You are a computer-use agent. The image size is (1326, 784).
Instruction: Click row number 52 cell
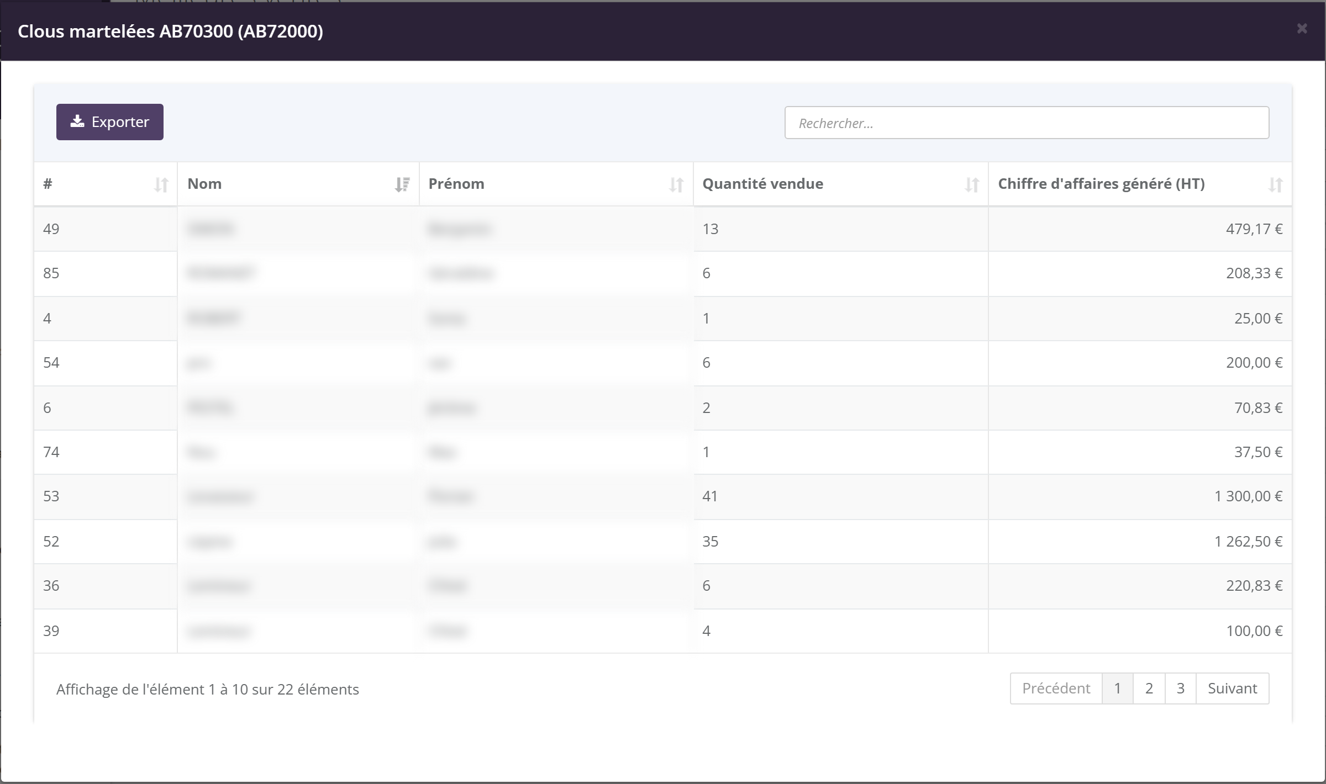point(106,542)
